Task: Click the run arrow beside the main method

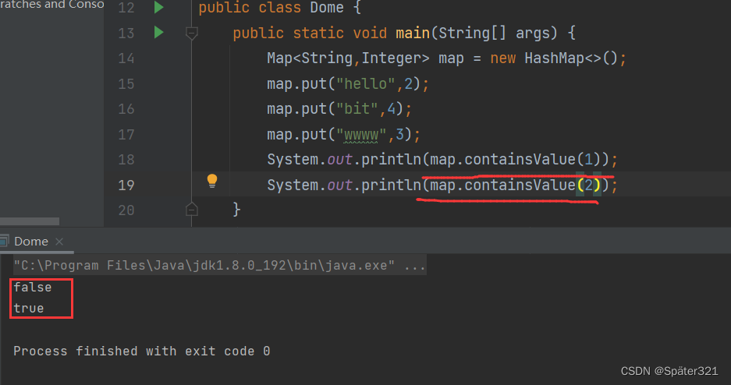Action: pyautogui.click(x=159, y=33)
